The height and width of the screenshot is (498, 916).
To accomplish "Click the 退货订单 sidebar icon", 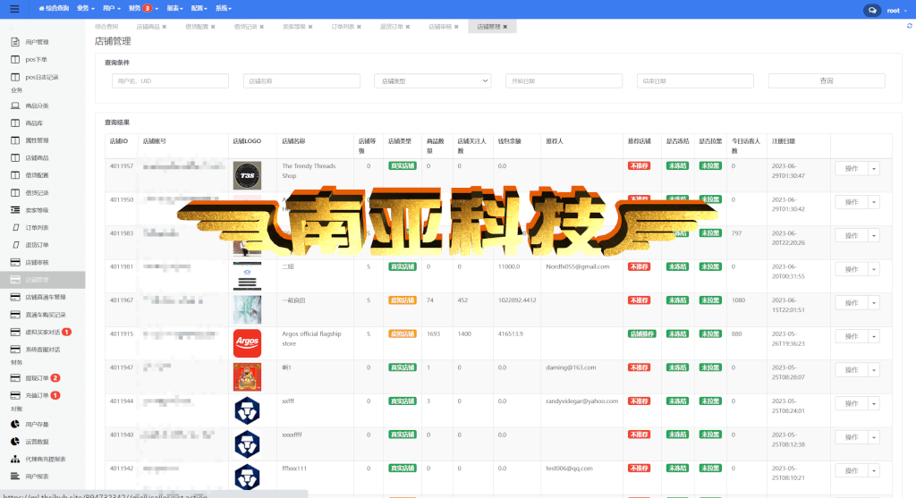I will pyautogui.click(x=16, y=245).
